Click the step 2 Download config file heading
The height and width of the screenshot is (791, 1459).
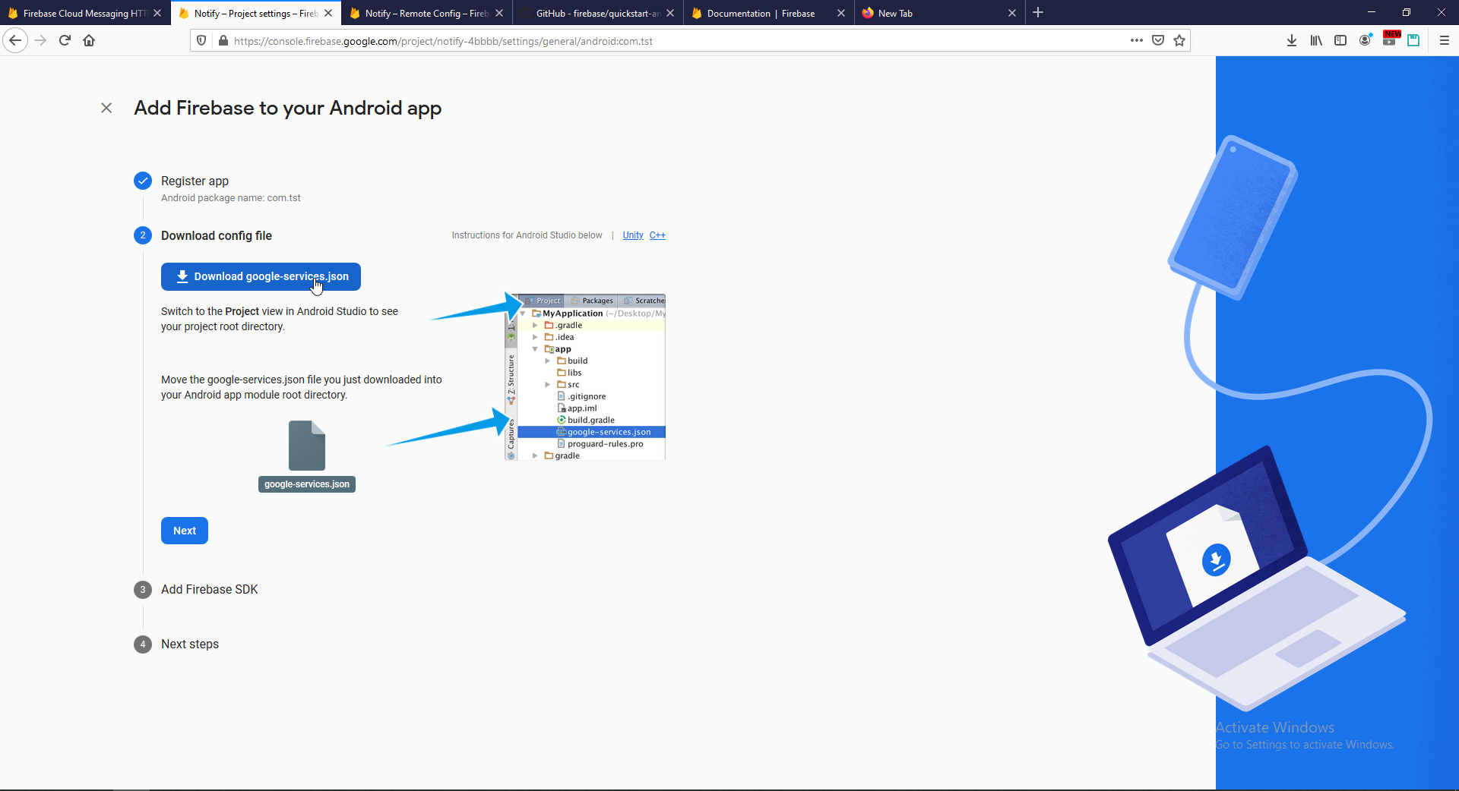217,235
